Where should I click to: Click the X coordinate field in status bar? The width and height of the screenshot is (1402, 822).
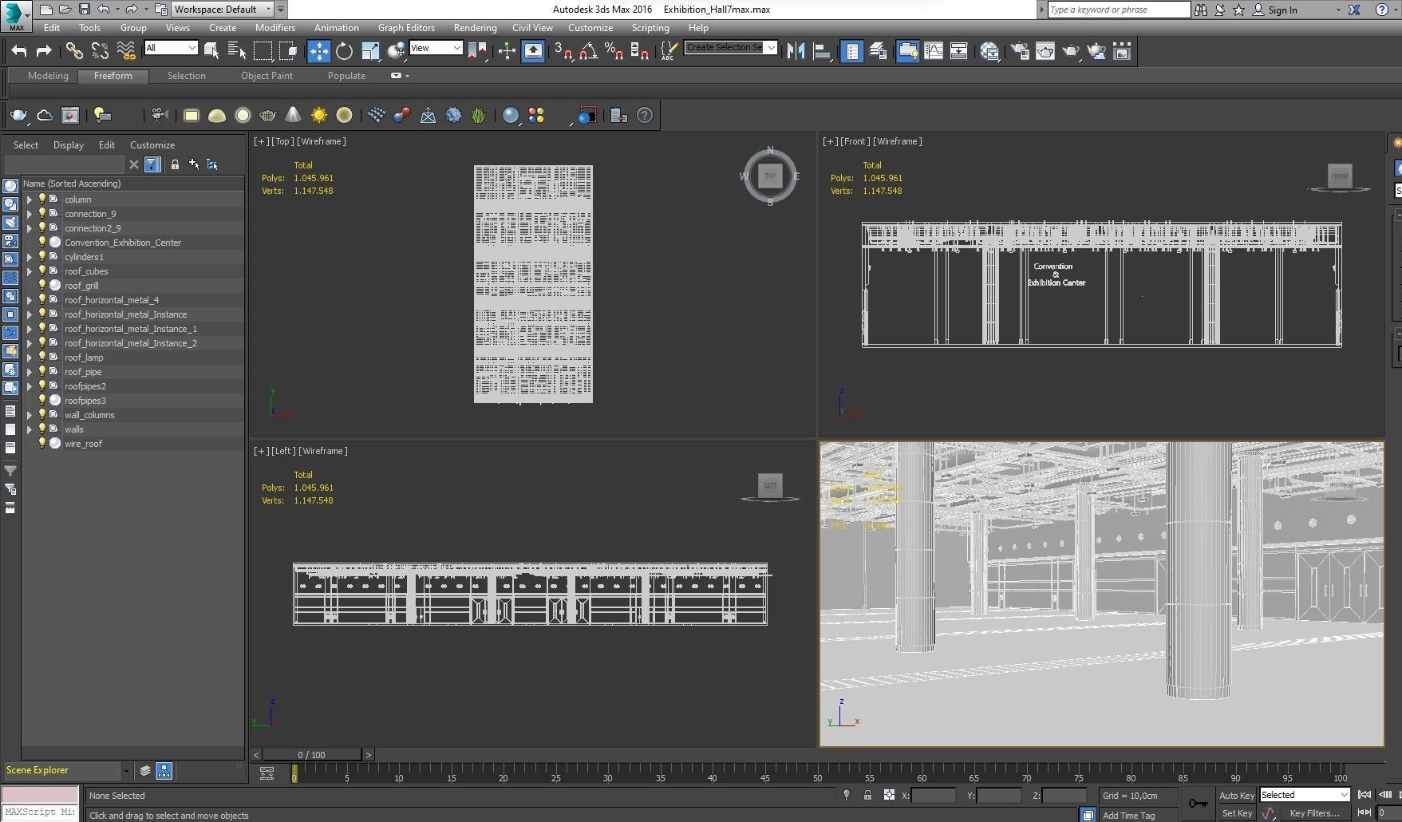[933, 795]
